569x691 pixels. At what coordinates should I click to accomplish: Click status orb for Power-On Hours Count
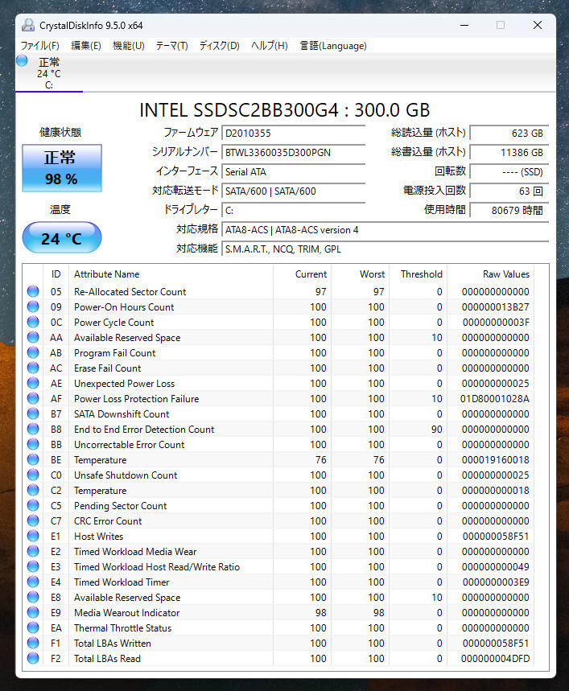tap(33, 306)
